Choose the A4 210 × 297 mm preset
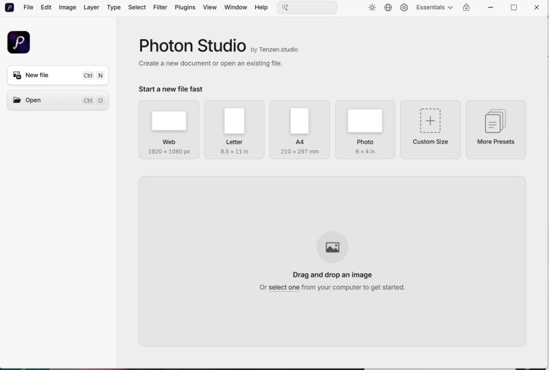The width and height of the screenshot is (549, 370). coord(300,130)
